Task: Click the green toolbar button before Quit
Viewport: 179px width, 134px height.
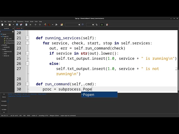Action: 102,25
